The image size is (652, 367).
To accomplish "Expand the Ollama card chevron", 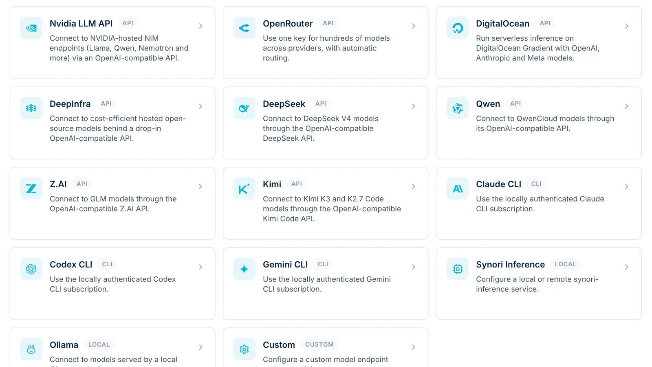I will point(200,347).
